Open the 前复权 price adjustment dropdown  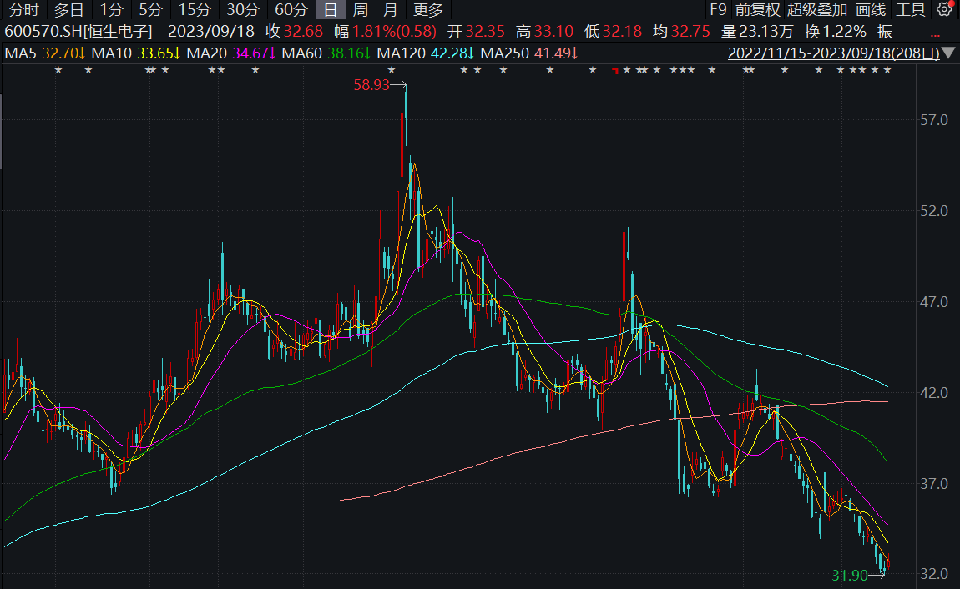(757, 10)
